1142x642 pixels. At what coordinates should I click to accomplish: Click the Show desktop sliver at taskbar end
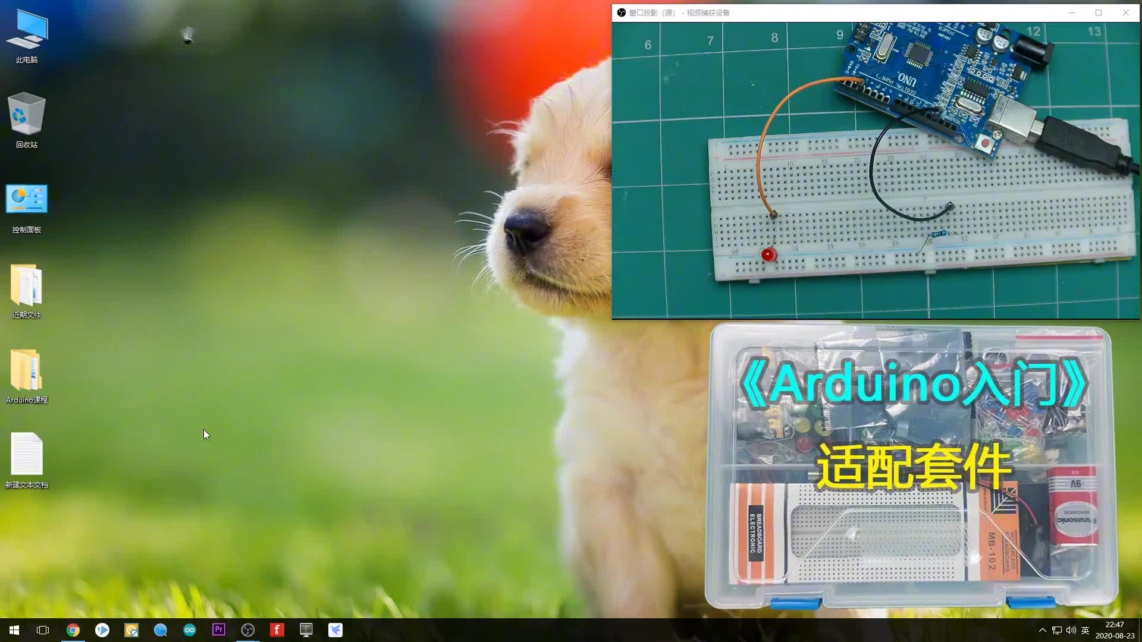(1140, 630)
